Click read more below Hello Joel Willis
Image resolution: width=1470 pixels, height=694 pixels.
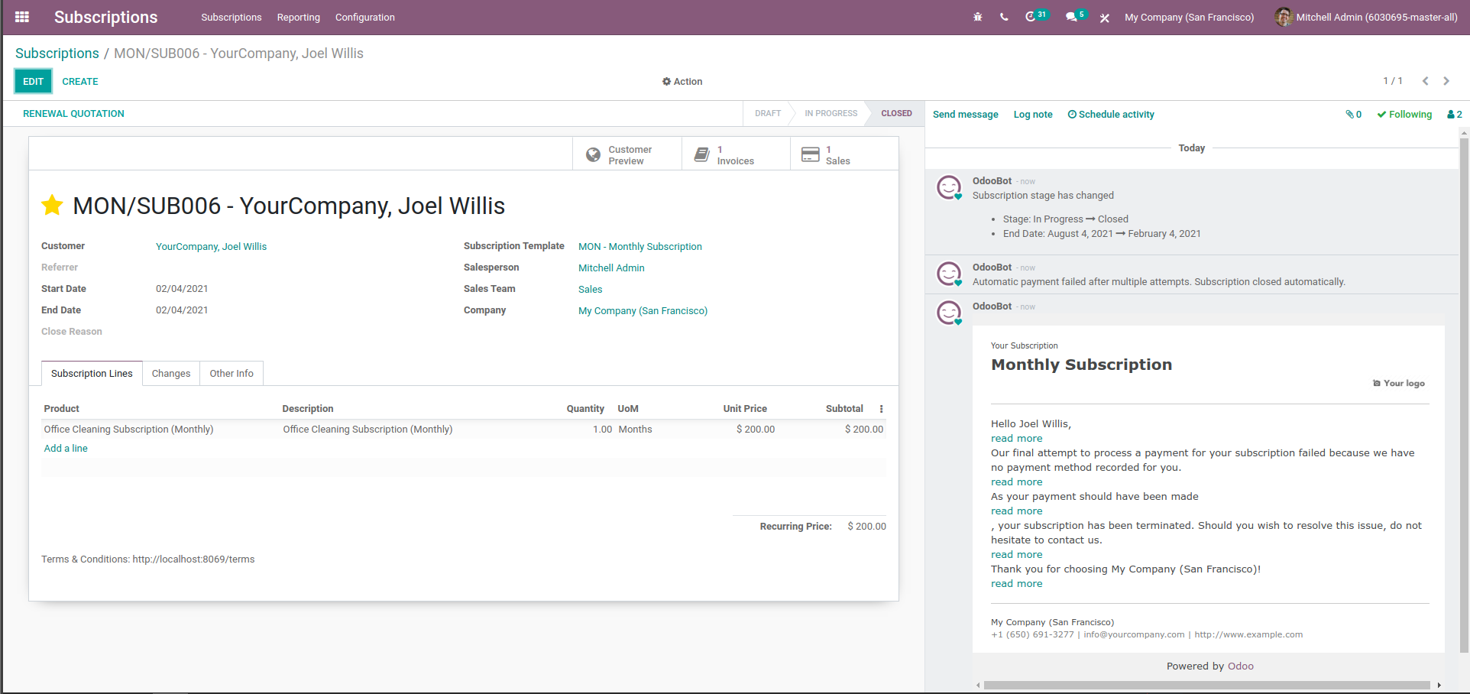click(x=1017, y=439)
